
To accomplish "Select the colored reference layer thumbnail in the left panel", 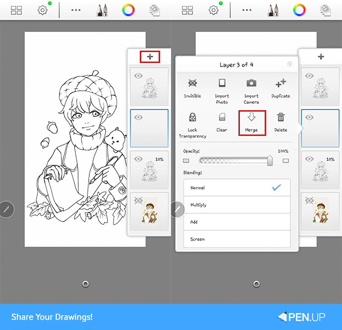I will 150,212.
